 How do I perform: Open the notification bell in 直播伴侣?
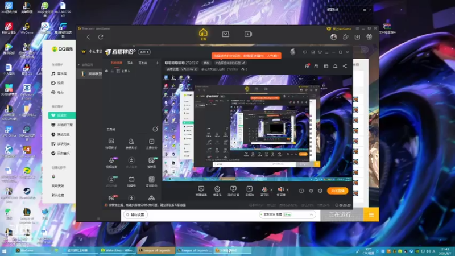tap(335, 66)
